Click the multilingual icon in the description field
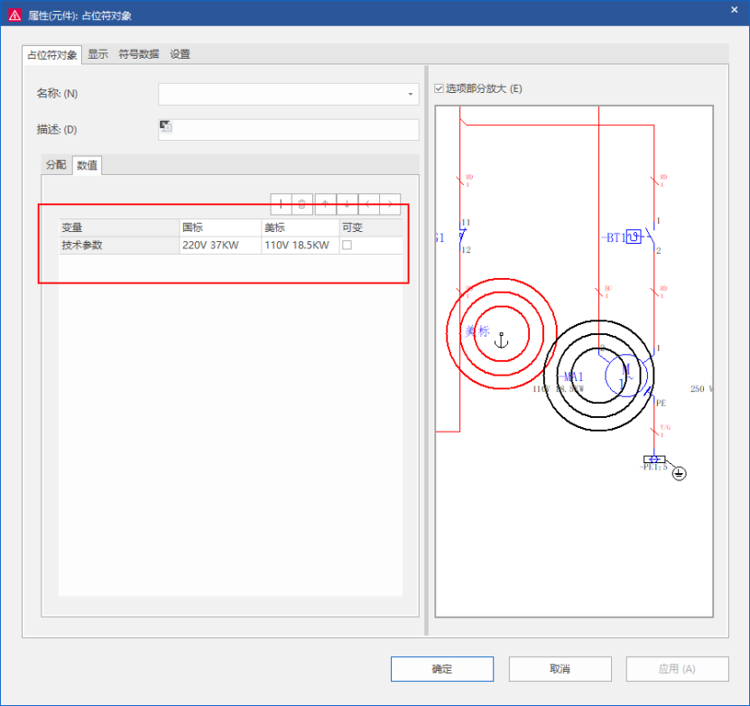 click(x=165, y=126)
